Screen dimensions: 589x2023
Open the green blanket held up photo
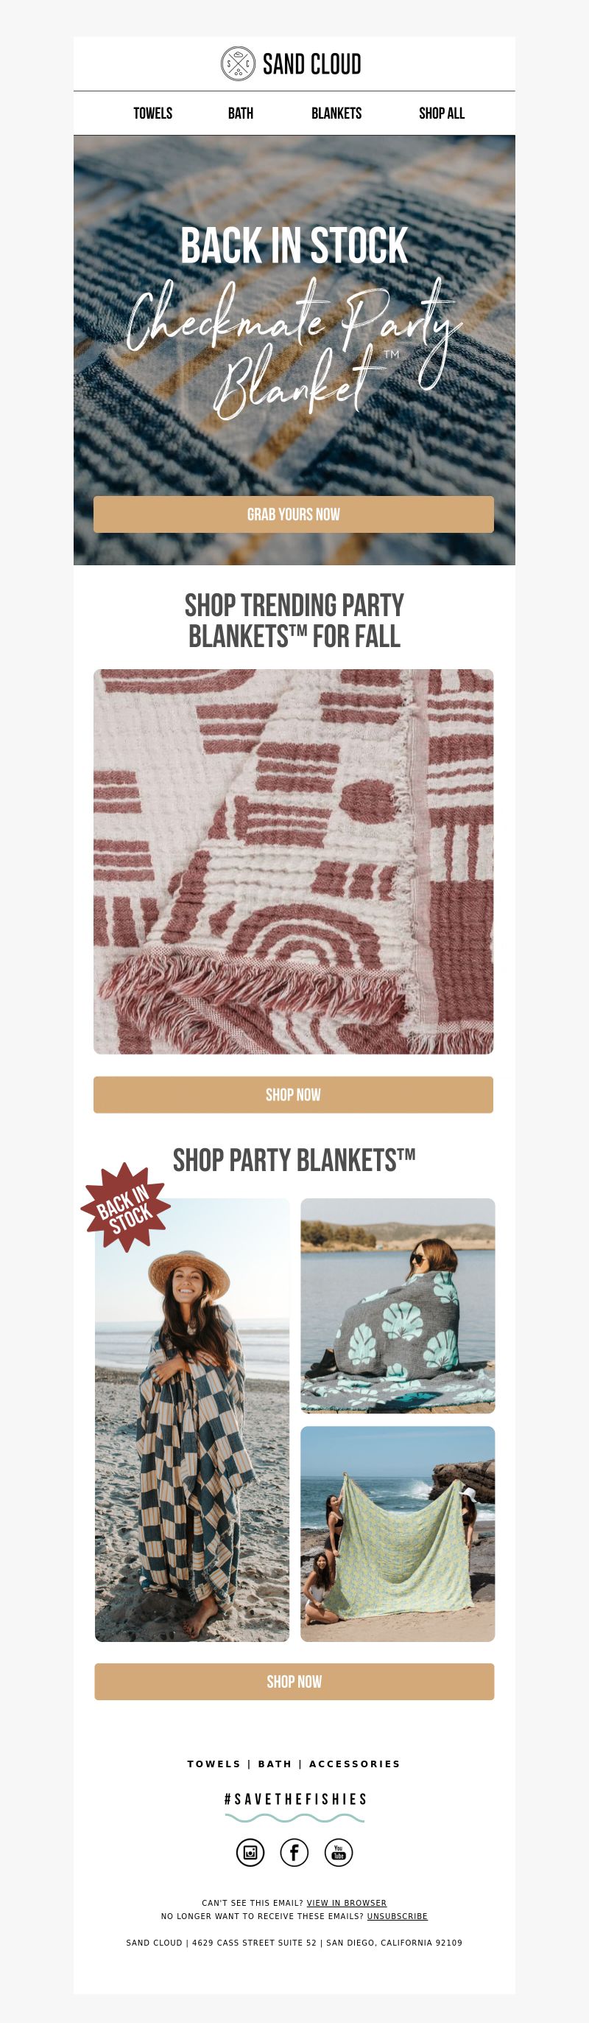click(x=398, y=1534)
